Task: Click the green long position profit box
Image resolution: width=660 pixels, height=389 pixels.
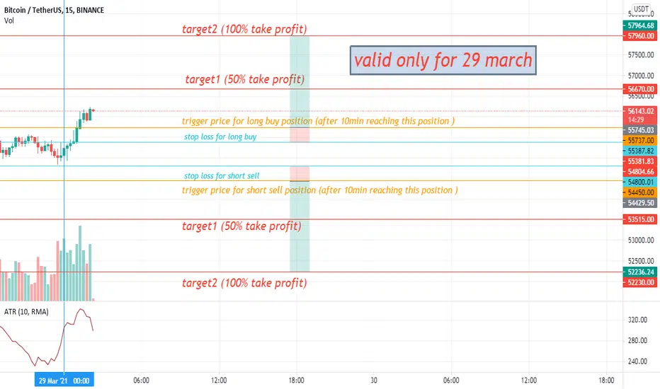Action: tap(300, 81)
